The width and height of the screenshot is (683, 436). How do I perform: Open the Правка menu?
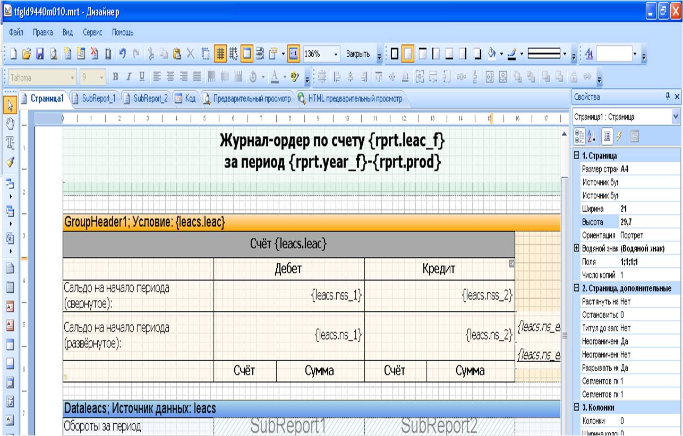tap(42, 32)
